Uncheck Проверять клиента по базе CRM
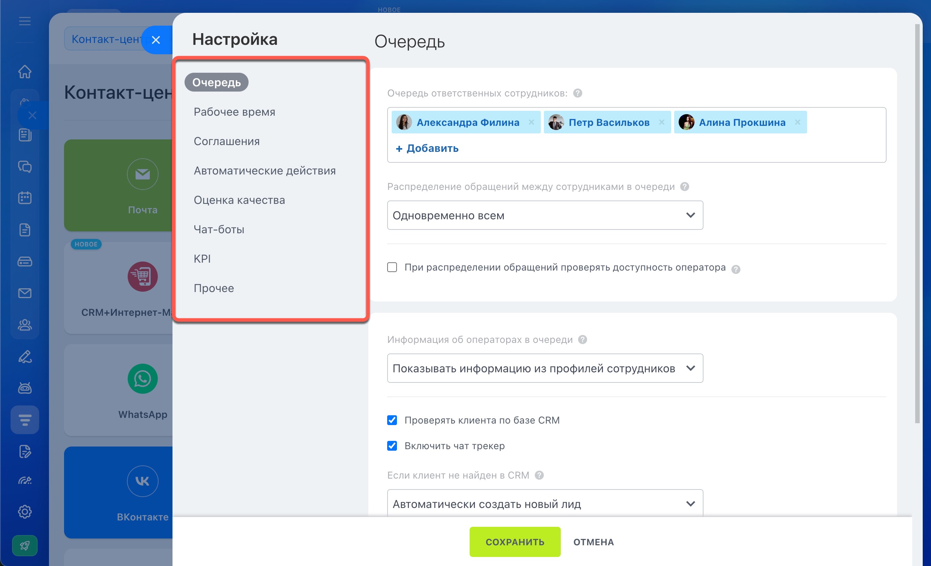The width and height of the screenshot is (931, 566). point(392,420)
